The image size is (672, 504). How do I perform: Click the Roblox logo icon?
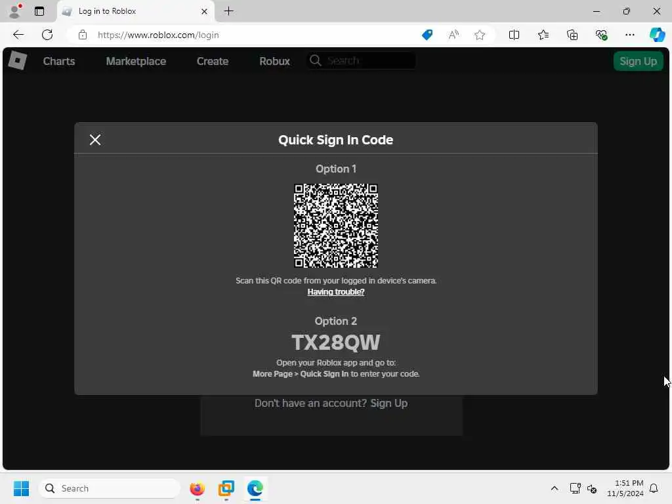[x=18, y=60]
